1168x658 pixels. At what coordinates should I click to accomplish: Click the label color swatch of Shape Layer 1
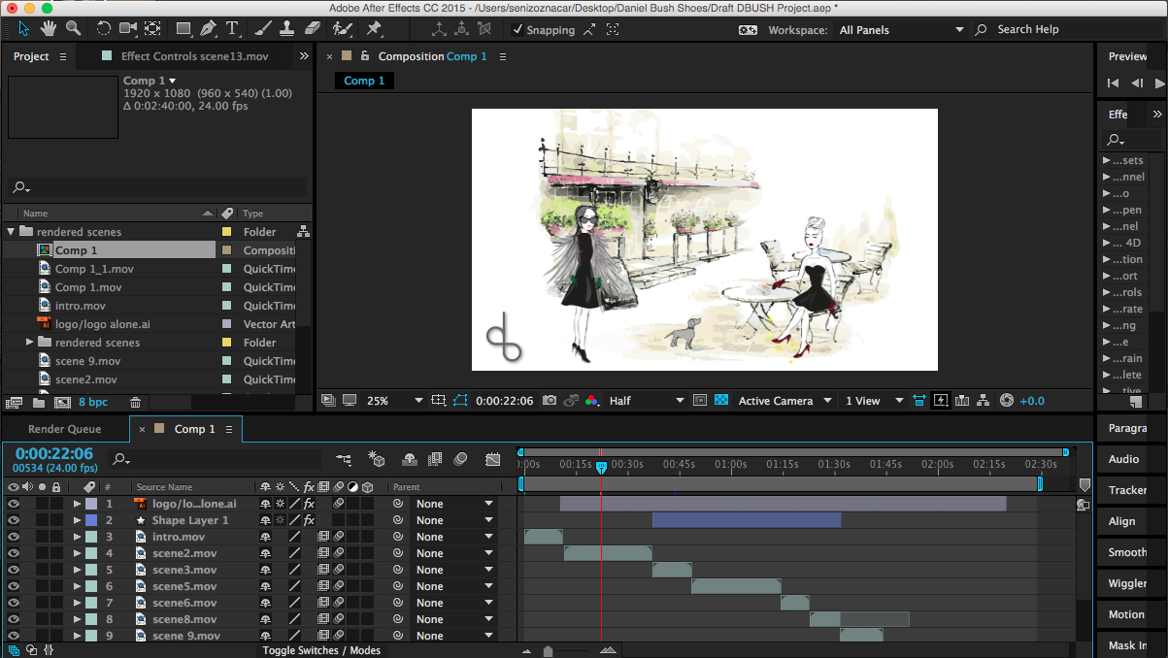pyautogui.click(x=91, y=520)
